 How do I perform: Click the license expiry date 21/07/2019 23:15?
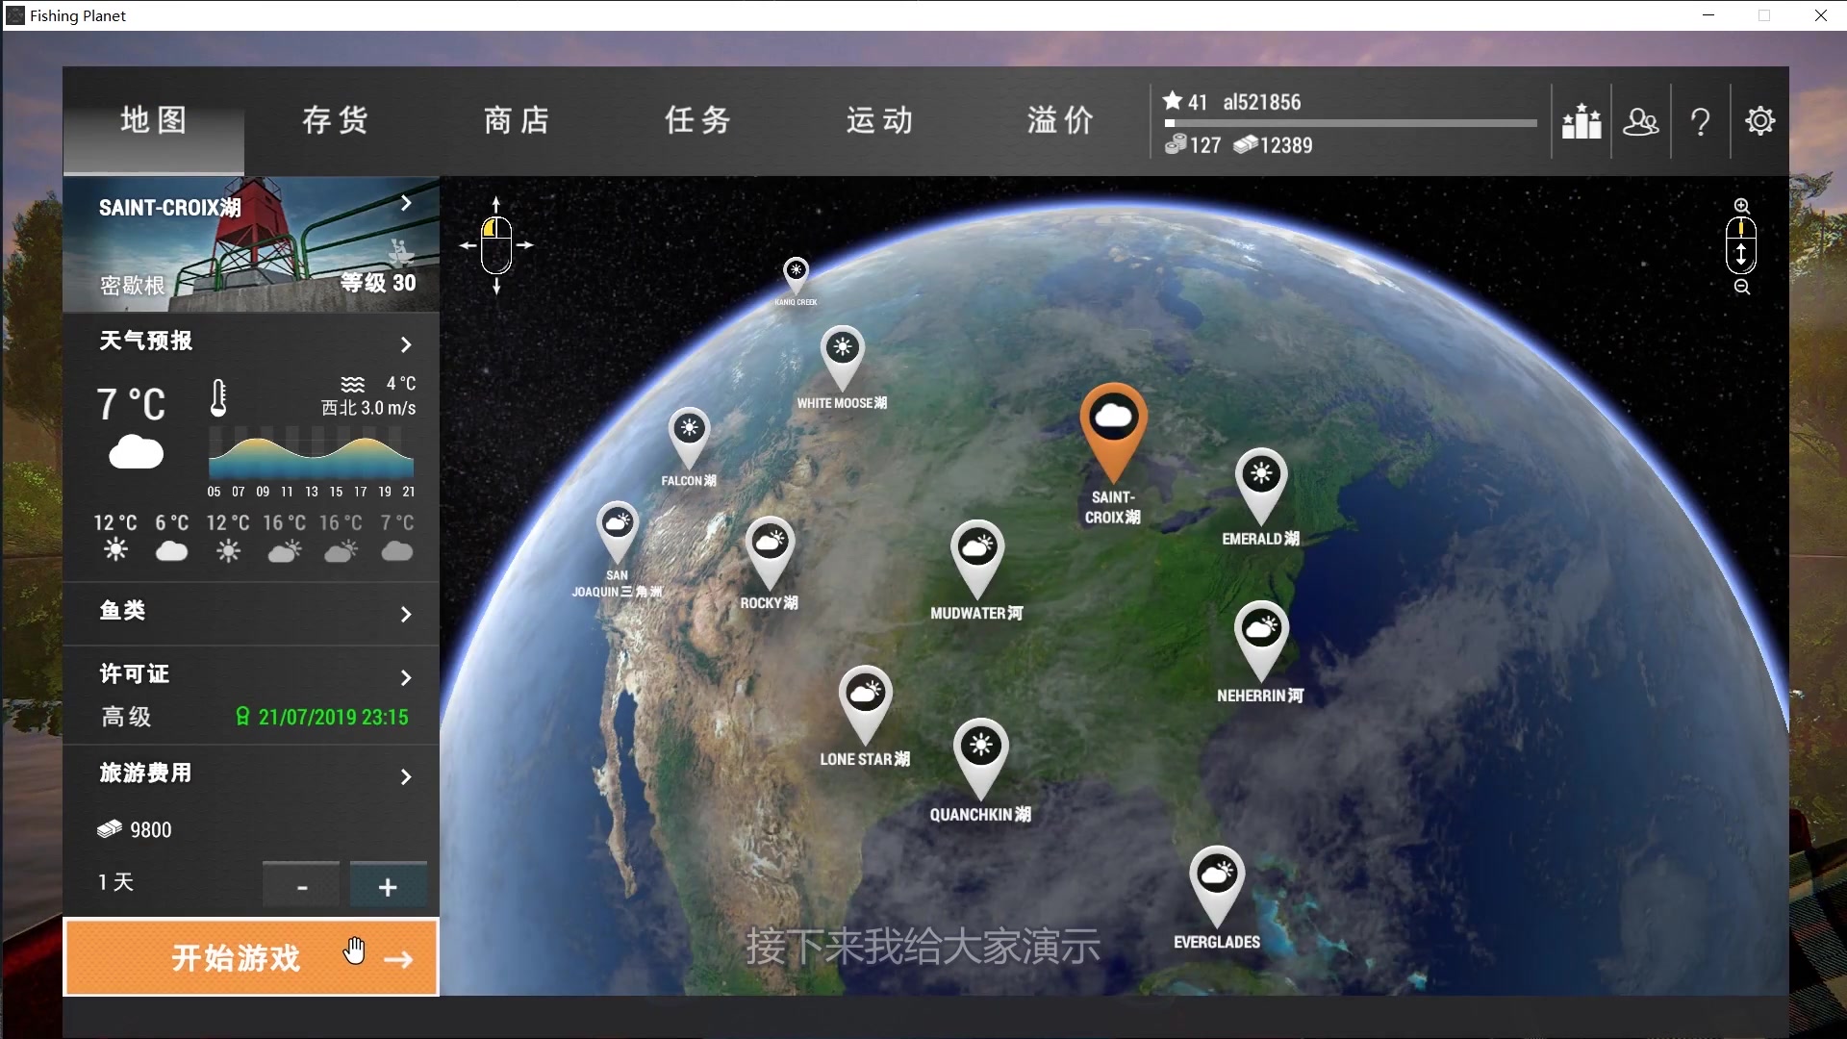pyautogui.click(x=333, y=717)
